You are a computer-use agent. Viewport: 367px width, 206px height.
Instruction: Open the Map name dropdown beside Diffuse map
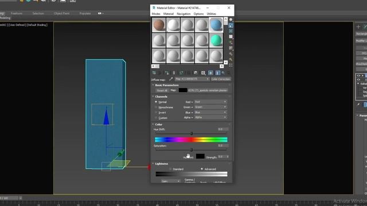pyautogui.click(x=192, y=79)
